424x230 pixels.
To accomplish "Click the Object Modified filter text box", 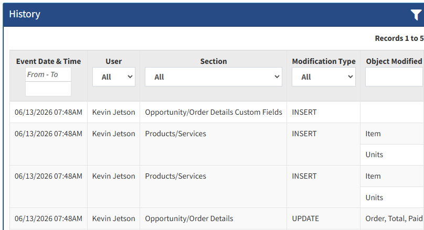I will (x=395, y=77).
